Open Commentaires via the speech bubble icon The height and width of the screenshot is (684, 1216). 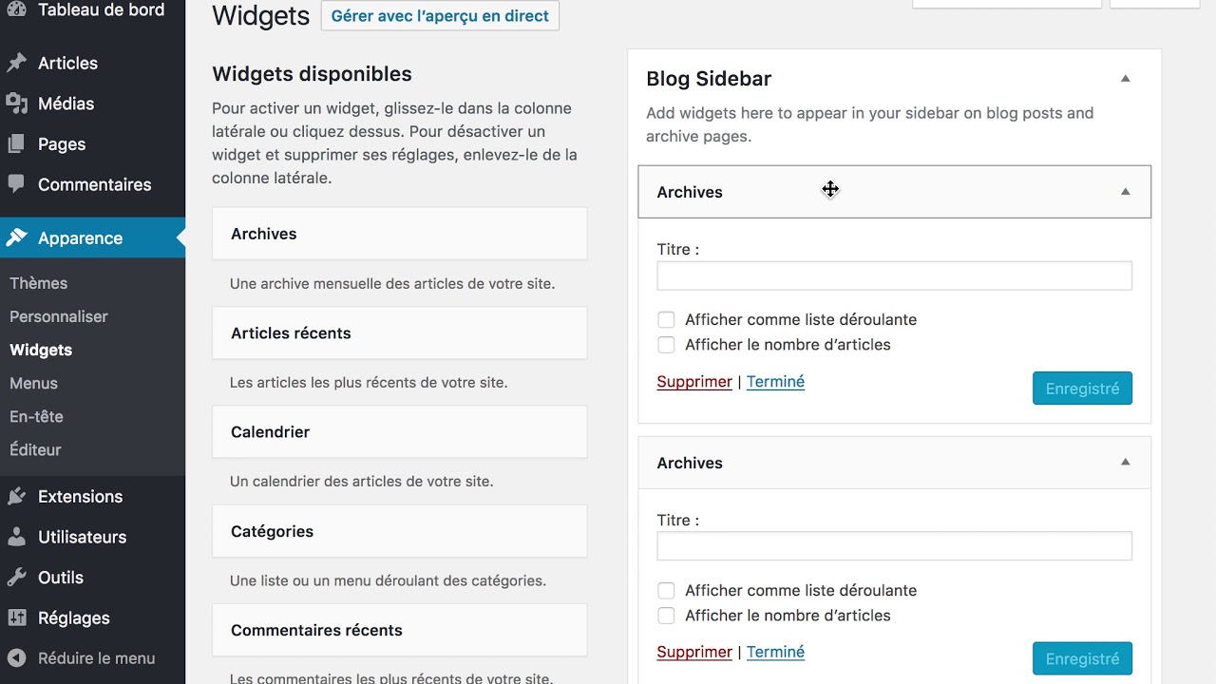click(x=16, y=184)
